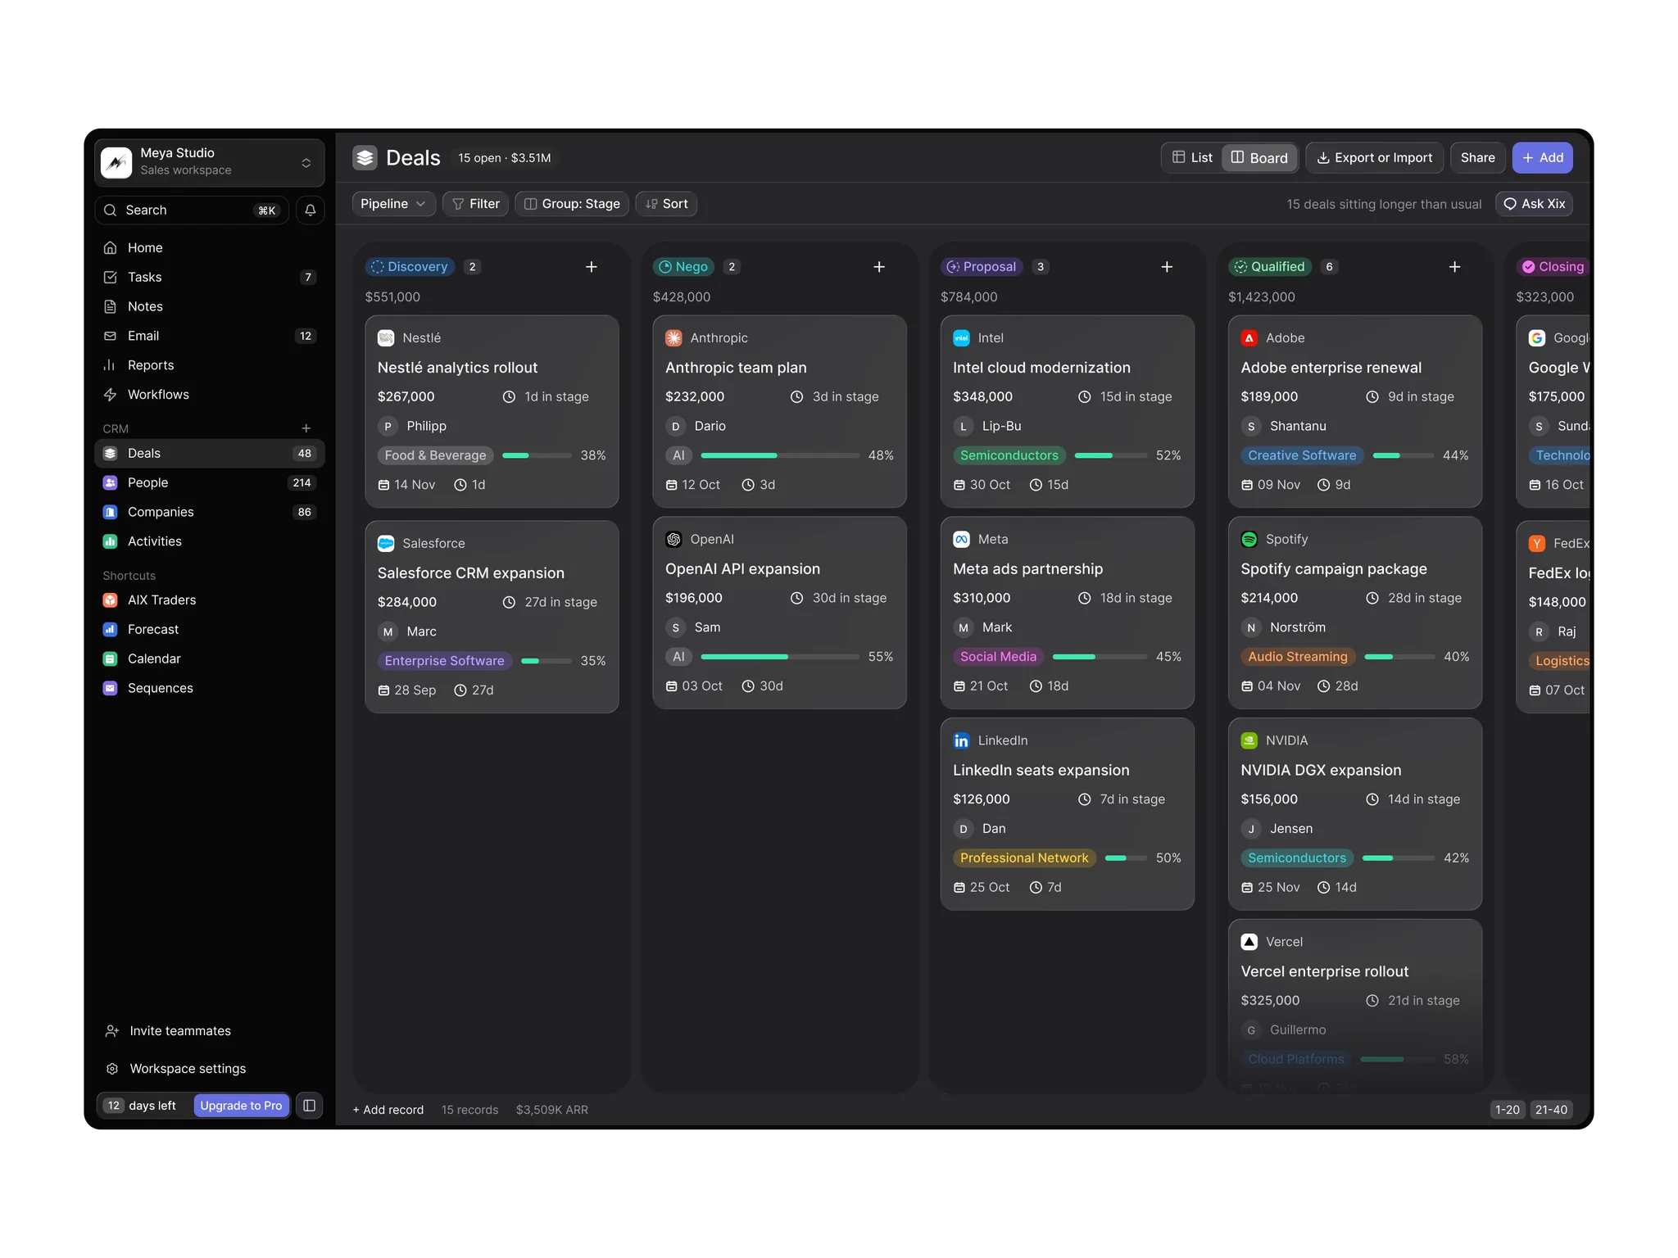The height and width of the screenshot is (1258, 1678).
Task: Click Upgrade to Pro
Action: (241, 1106)
